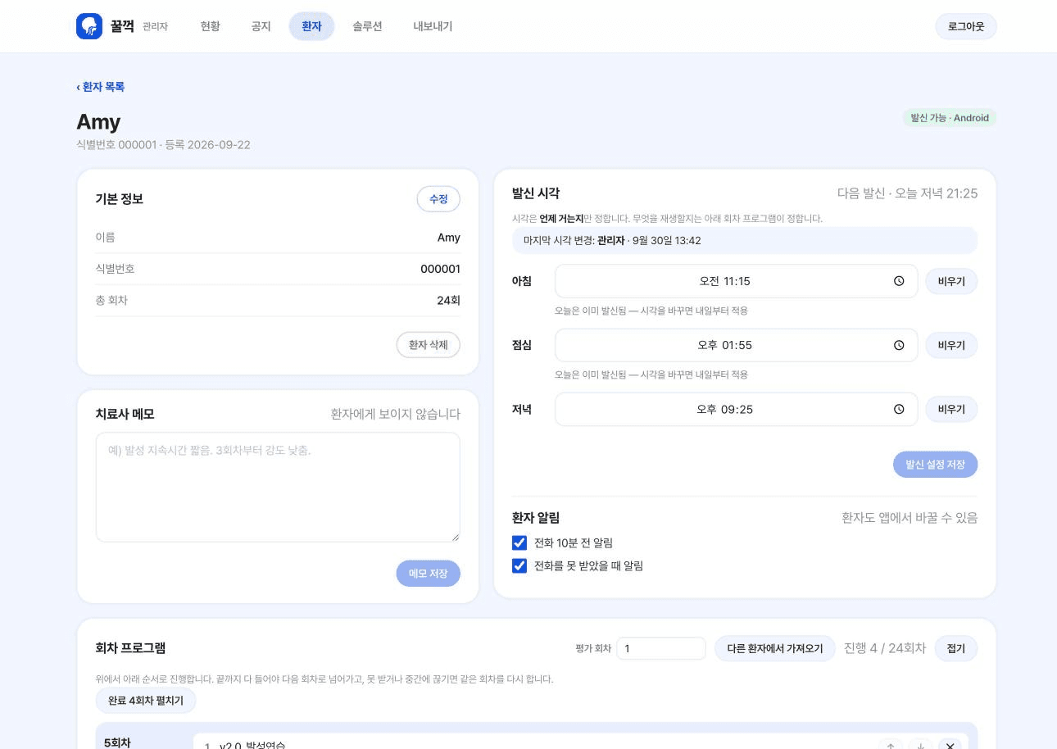The height and width of the screenshot is (749, 1057).
Task: Click the 5회차 session label
Action: pyautogui.click(x=117, y=742)
